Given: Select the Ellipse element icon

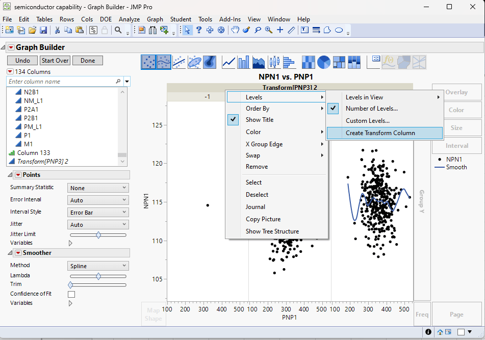Looking at the screenshot, I should (x=194, y=62).
